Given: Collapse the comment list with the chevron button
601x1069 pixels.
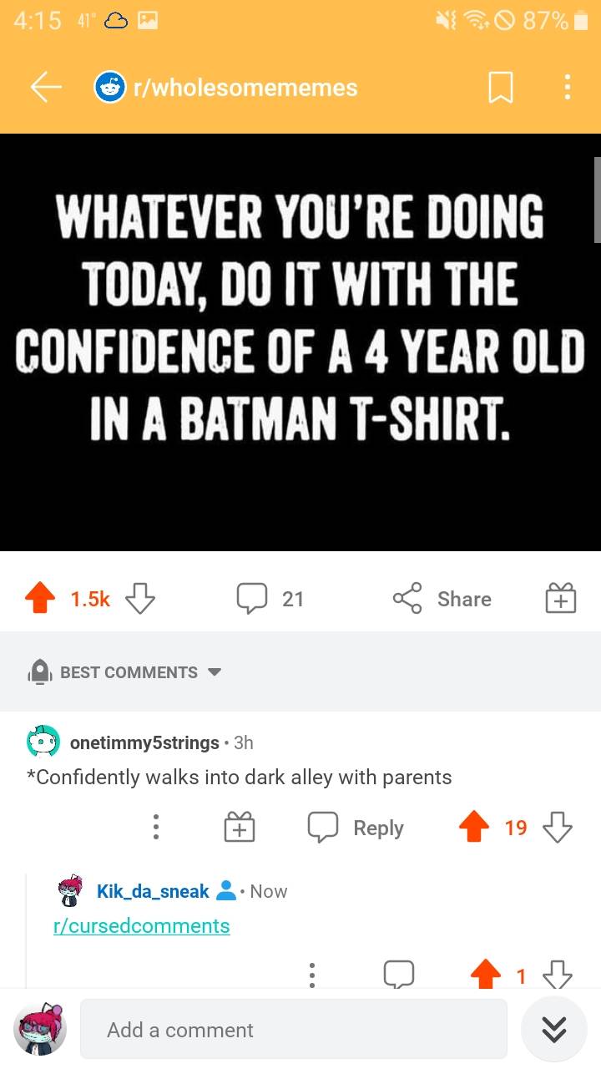Looking at the screenshot, I should 553,1030.
